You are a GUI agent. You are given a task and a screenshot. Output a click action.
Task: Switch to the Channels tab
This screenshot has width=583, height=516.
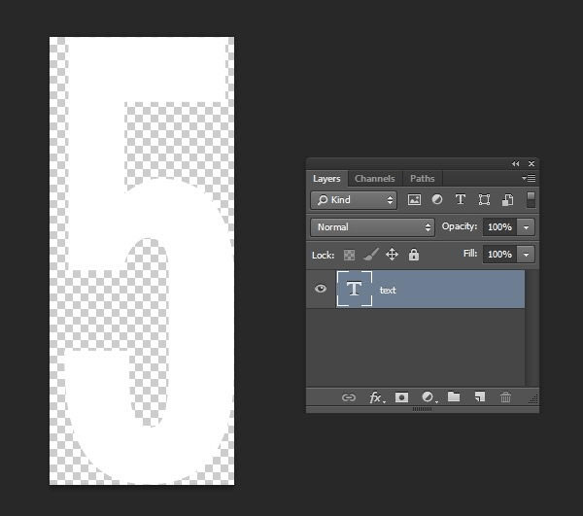click(x=374, y=179)
